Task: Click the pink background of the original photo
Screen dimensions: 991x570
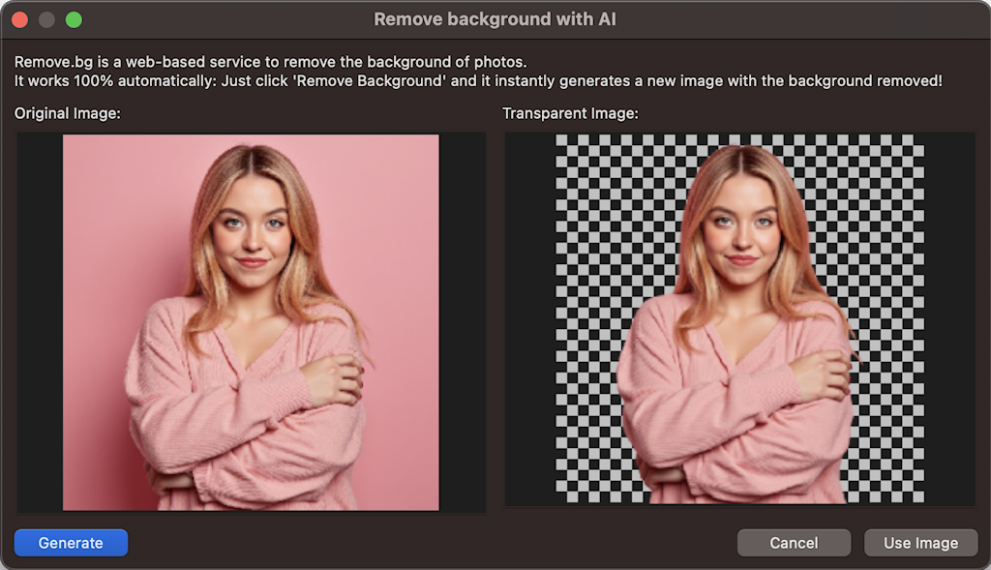Action: (387, 213)
